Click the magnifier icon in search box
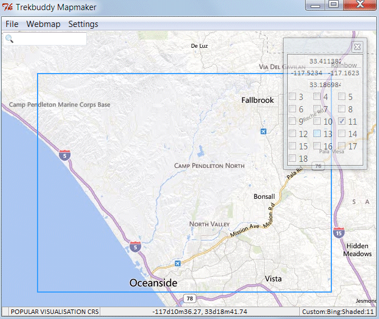 [10, 39]
